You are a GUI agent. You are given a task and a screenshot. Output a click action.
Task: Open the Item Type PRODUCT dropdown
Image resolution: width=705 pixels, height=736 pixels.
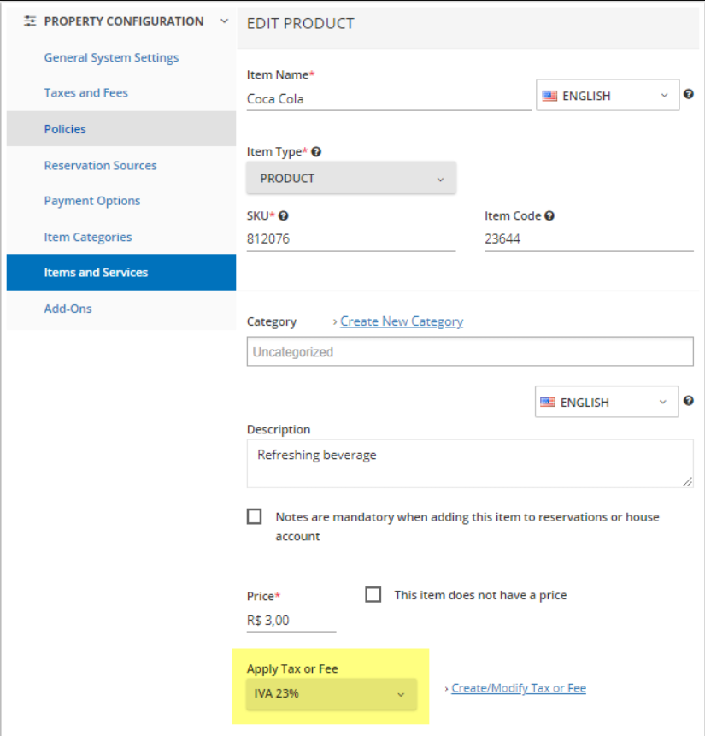[350, 179]
